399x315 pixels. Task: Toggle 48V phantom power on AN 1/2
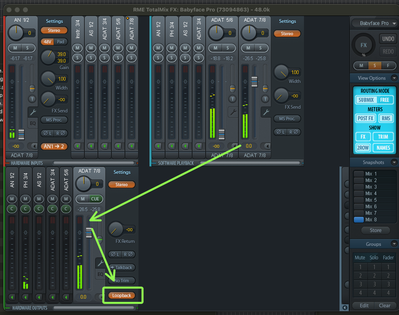point(48,42)
